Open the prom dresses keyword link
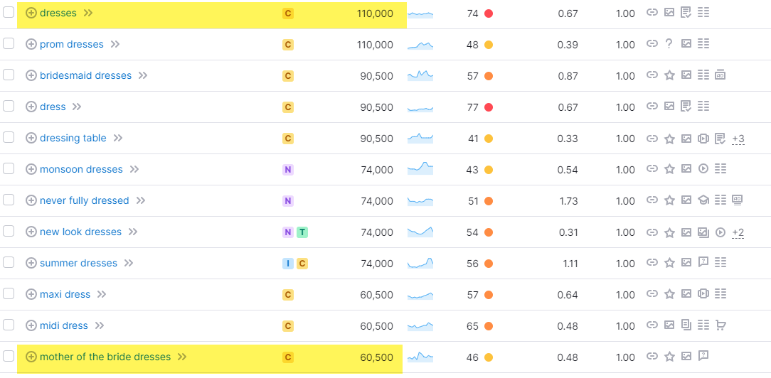771x378 pixels. coord(72,44)
